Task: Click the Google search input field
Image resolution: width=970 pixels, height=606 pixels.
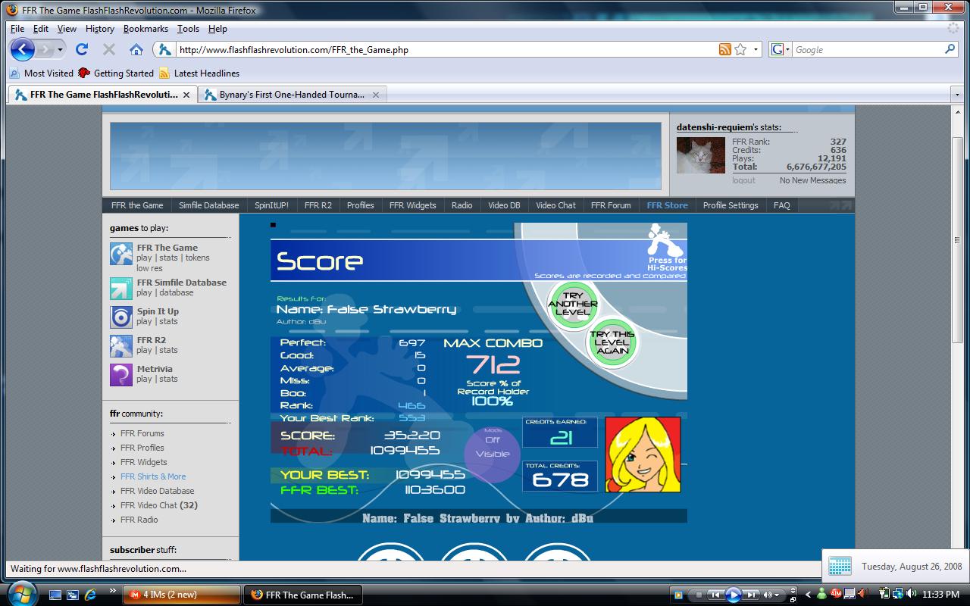Action: click(868, 50)
